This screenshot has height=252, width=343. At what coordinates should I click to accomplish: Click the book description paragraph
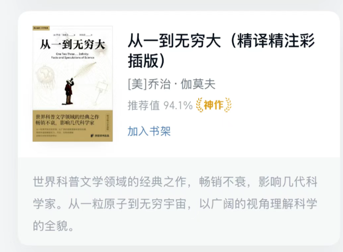tap(175, 203)
